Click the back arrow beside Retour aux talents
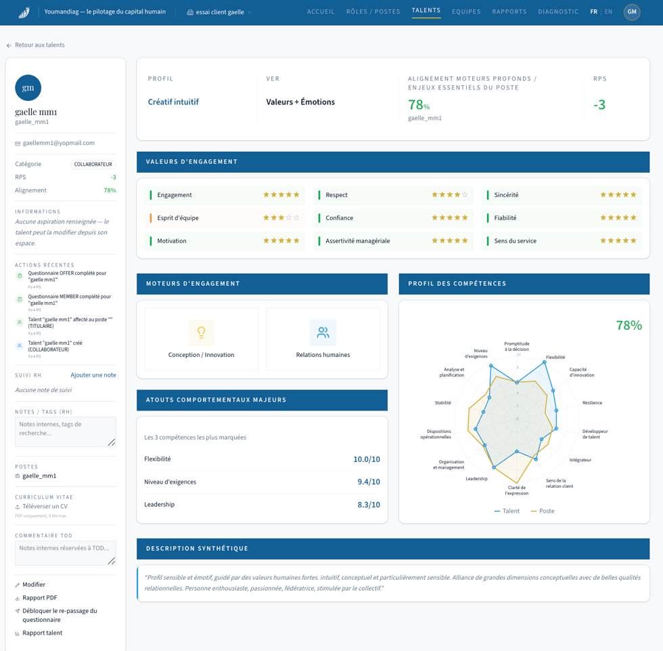Image resolution: width=663 pixels, height=651 pixels. tap(9, 45)
